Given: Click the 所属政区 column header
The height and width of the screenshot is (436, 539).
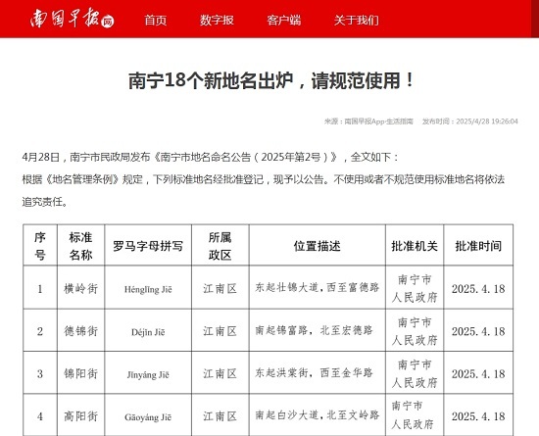Looking at the screenshot, I should click(x=220, y=246).
